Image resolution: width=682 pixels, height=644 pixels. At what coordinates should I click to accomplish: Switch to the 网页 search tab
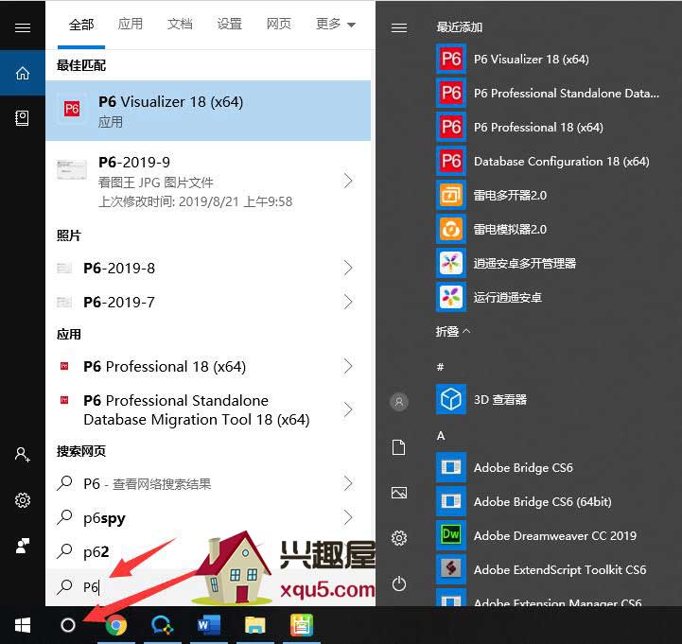[278, 24]
